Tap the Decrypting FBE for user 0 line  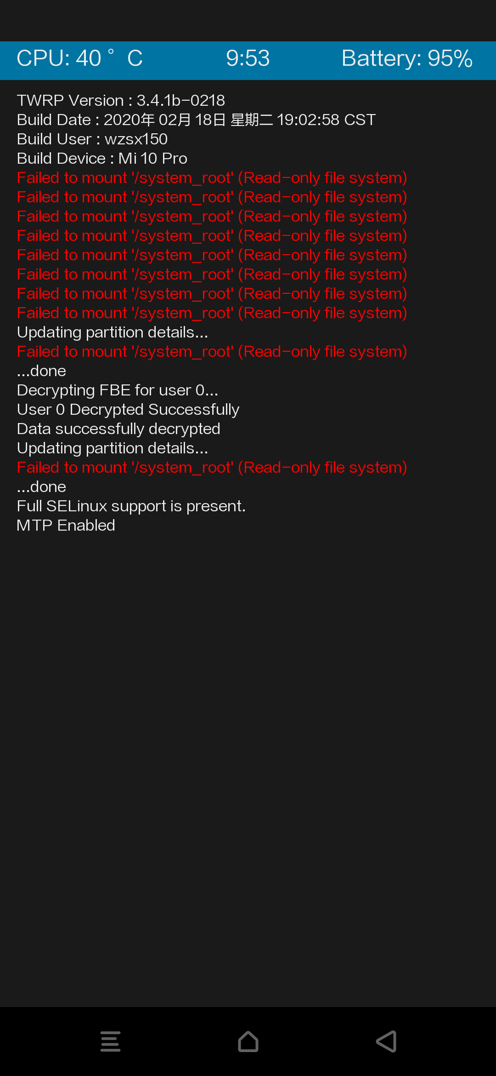point(118,390)
